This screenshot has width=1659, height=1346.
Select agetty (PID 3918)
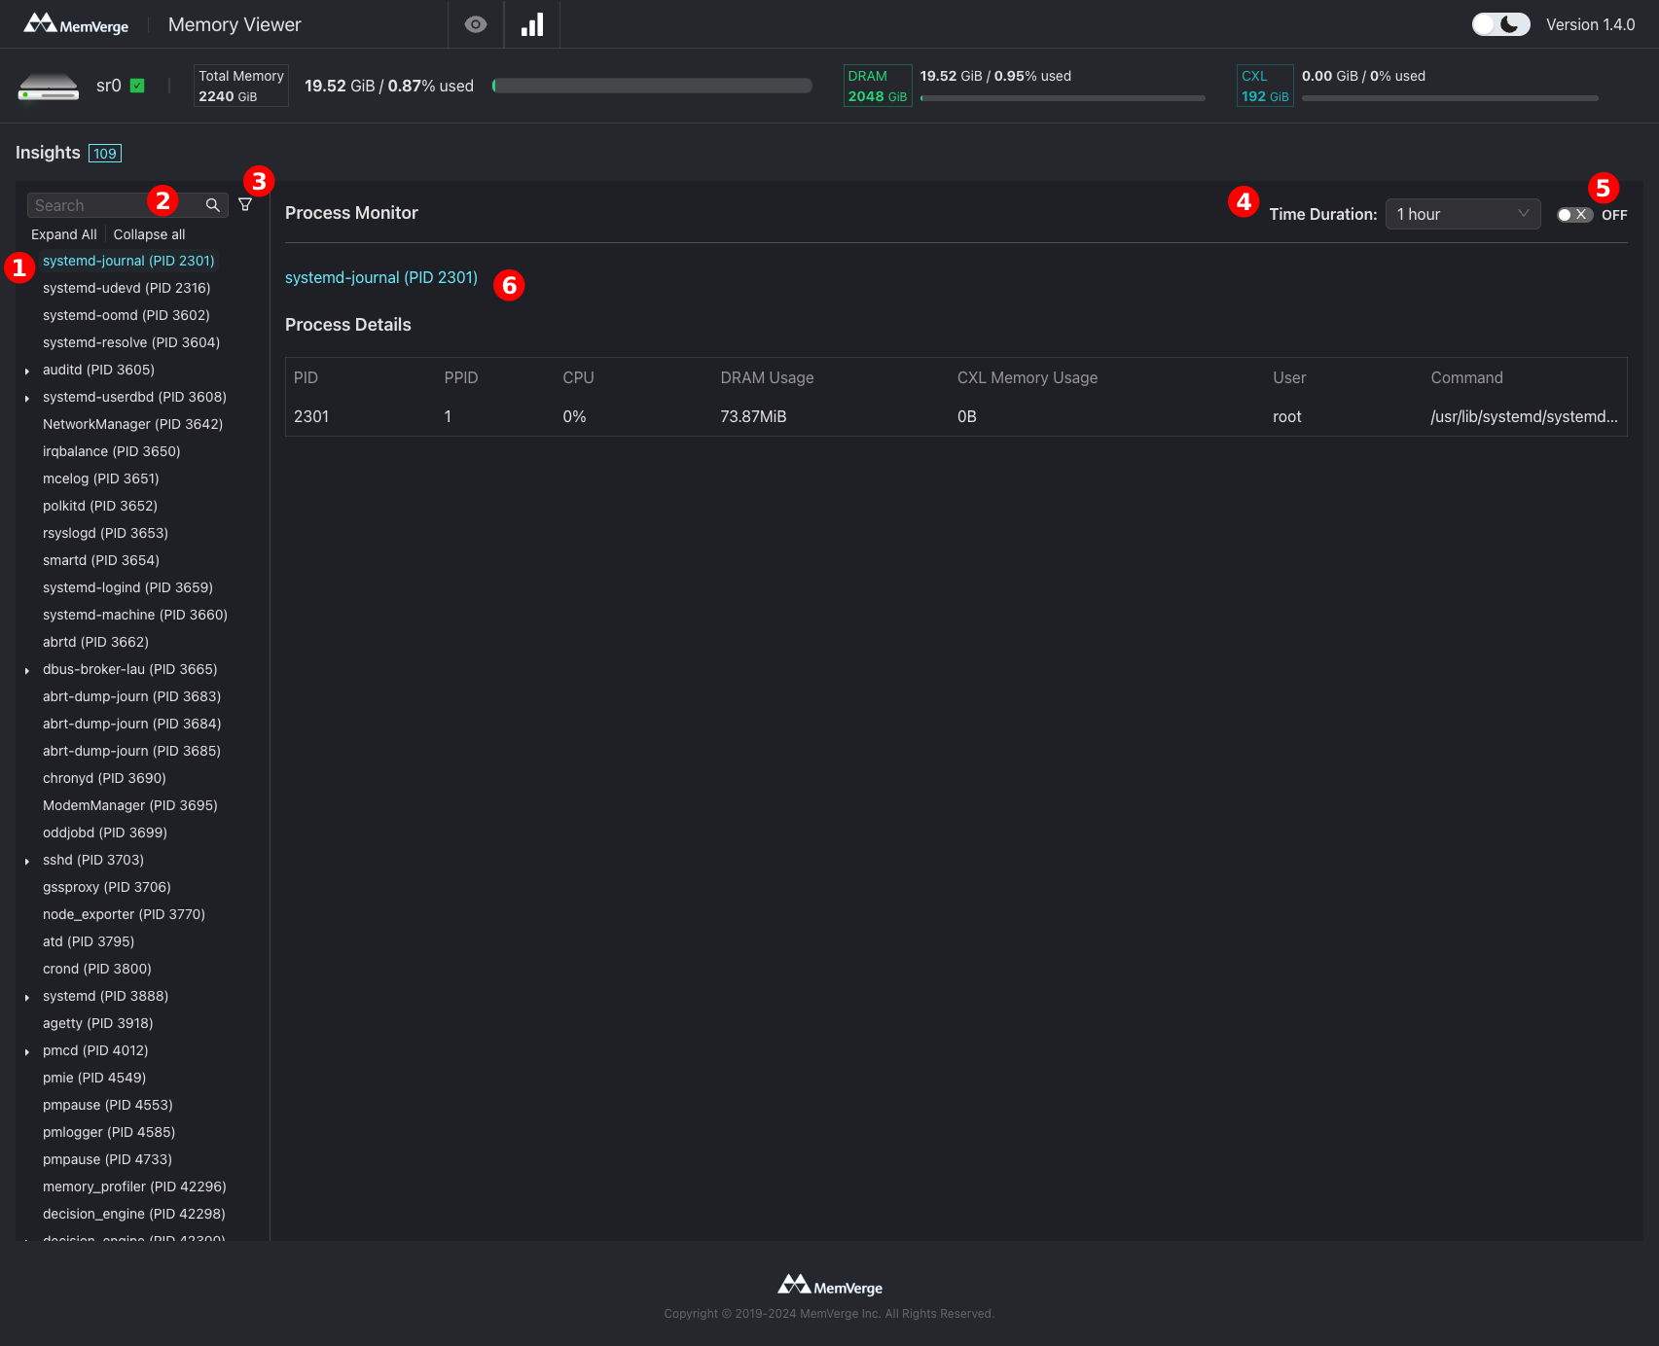(98, 1023)
